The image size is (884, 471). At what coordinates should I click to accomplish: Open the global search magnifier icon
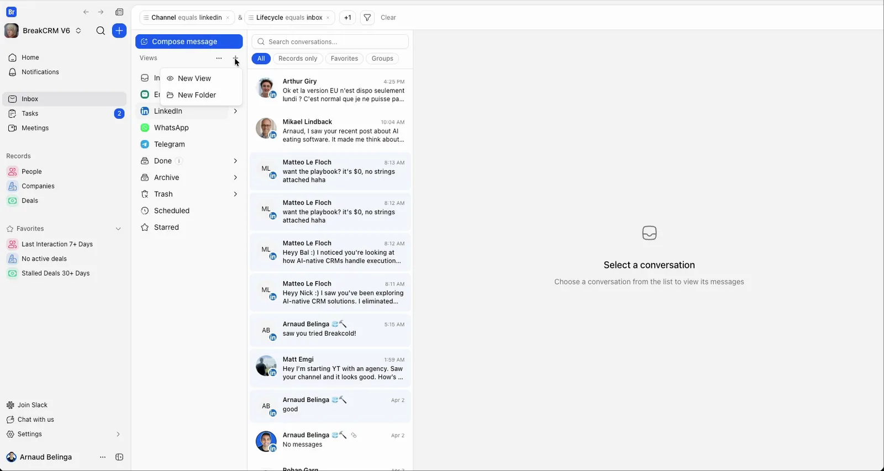(x=101, y=31)
